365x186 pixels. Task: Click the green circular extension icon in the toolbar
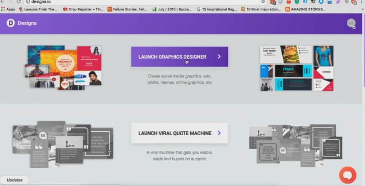(297, 2)
